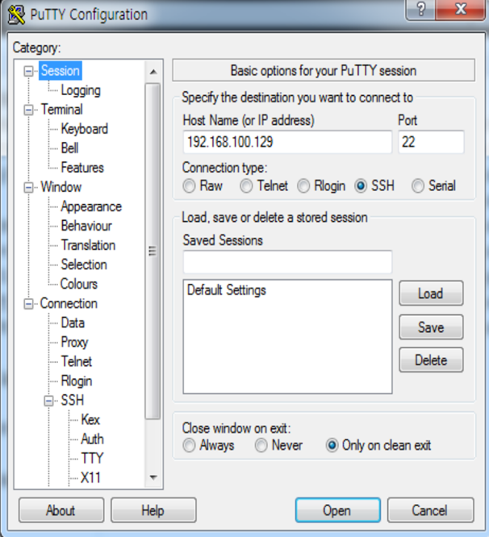Click the Cancel button
489x537 pixels.
[430, 510]
